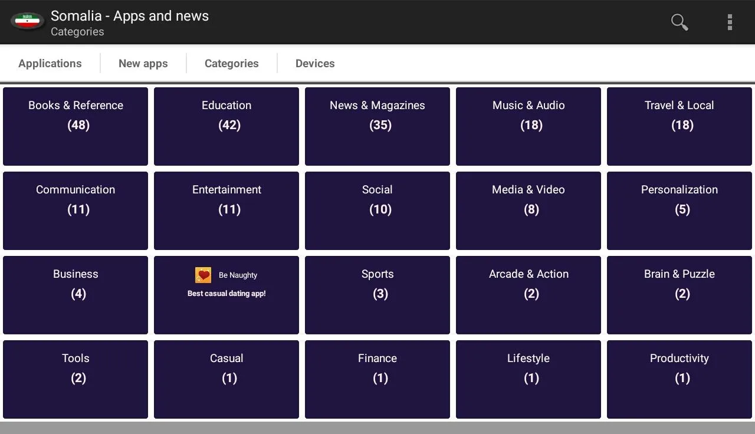755x434 pixels.
Task: Open the Be Naughty dating app ad
Action: point(226,295)
